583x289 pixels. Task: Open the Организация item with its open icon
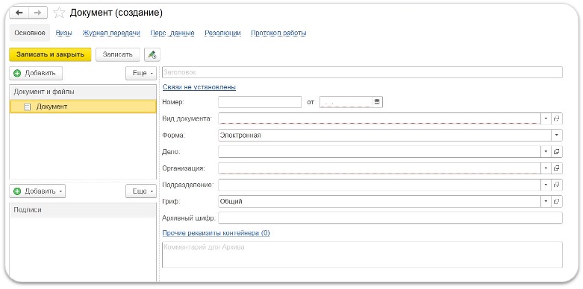[x=557, y=168]
